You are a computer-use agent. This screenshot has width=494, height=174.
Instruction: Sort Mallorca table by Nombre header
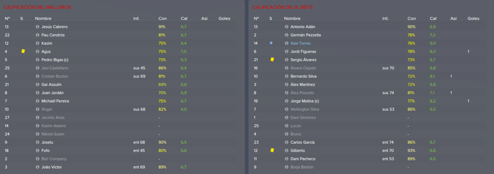[43, 19]
